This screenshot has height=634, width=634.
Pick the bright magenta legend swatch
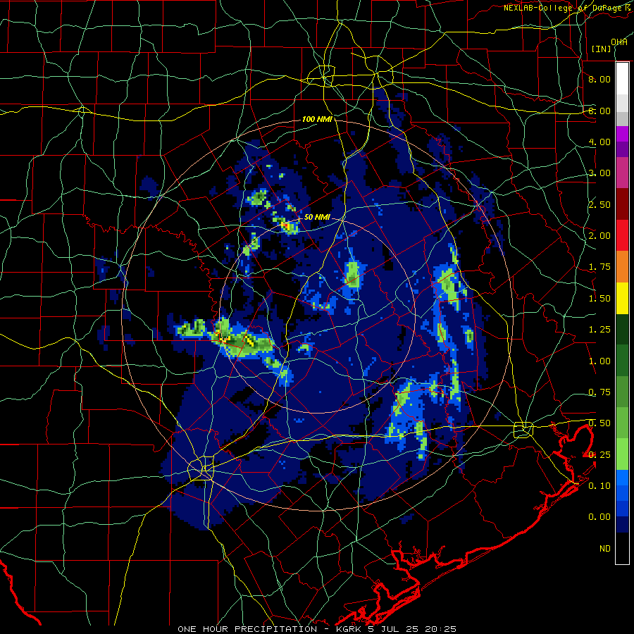point(622,134)
